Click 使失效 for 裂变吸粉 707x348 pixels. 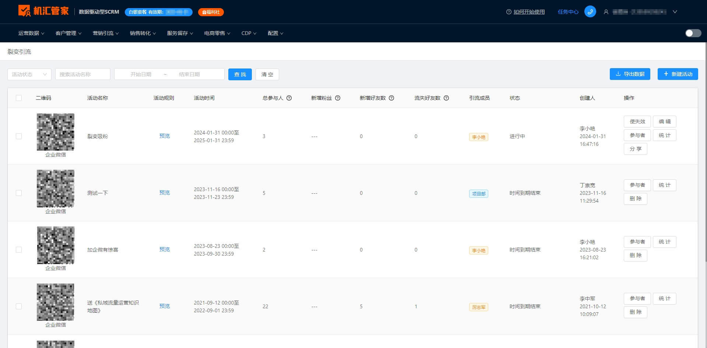(637, 122)
